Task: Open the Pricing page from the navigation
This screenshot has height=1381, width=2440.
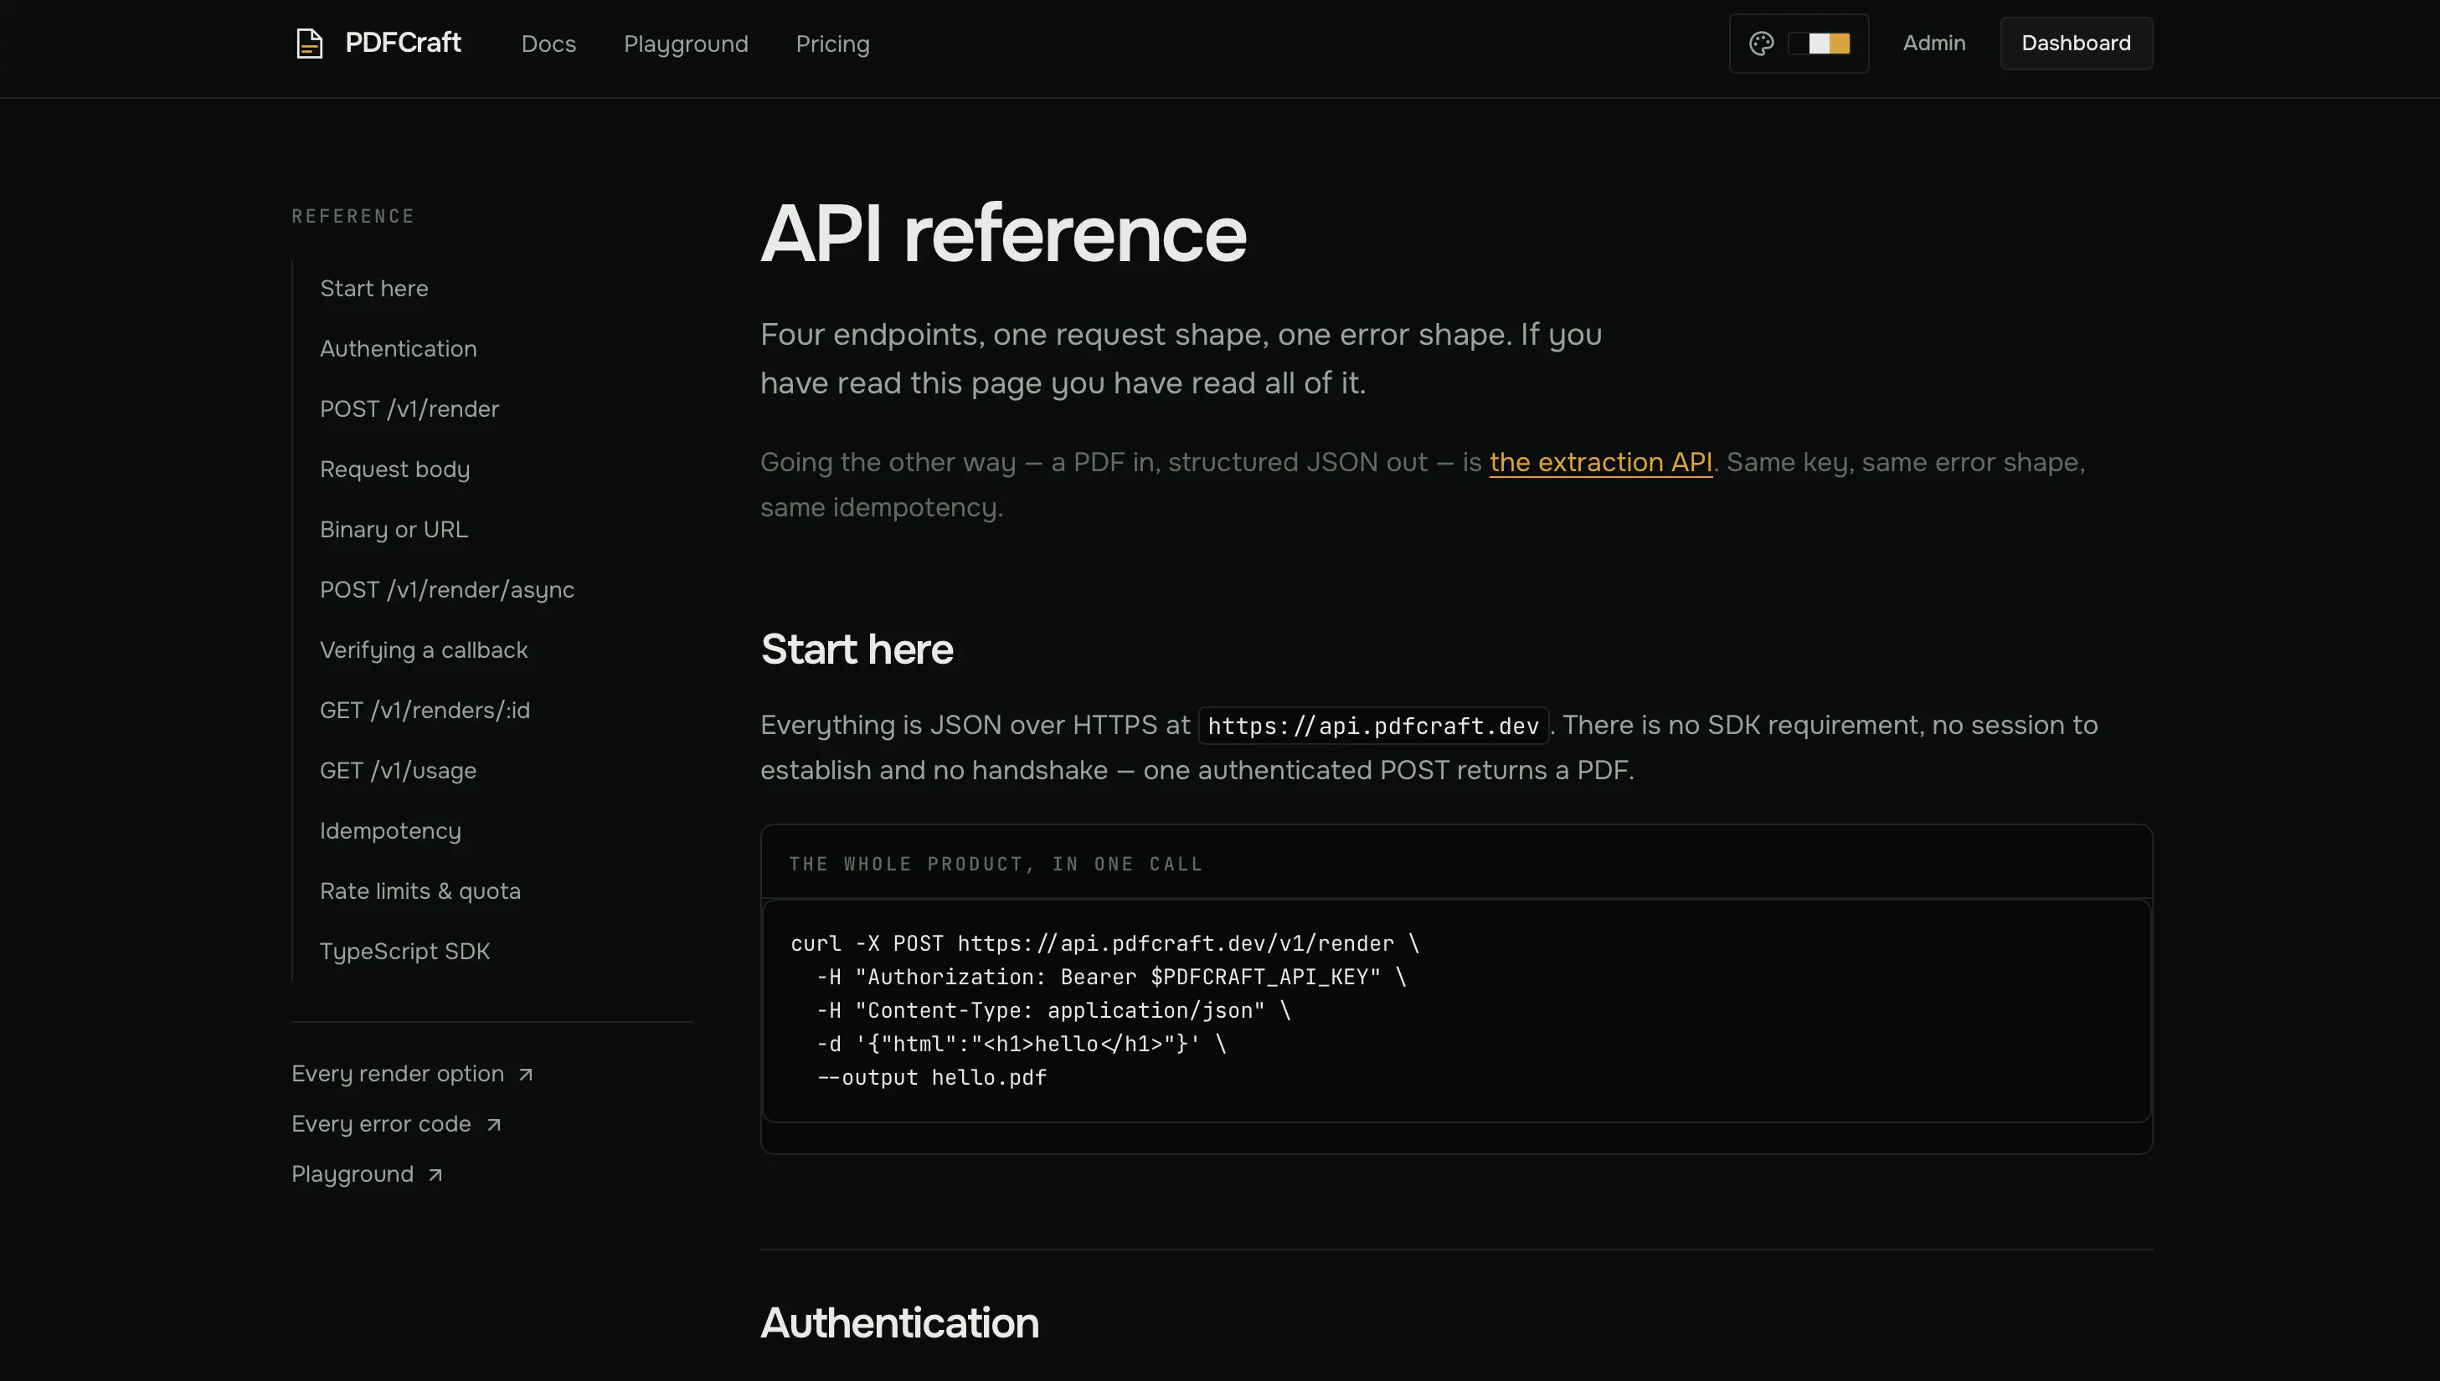Action: [832, 44]
